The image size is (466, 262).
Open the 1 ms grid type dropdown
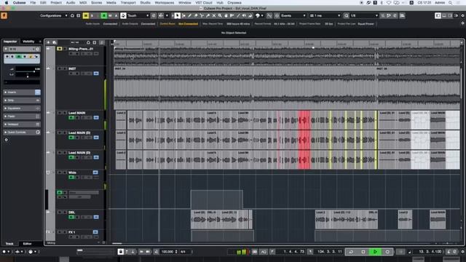click(325, 16)
